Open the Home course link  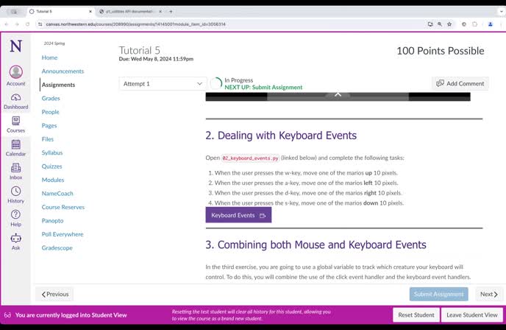click(49, 57)
